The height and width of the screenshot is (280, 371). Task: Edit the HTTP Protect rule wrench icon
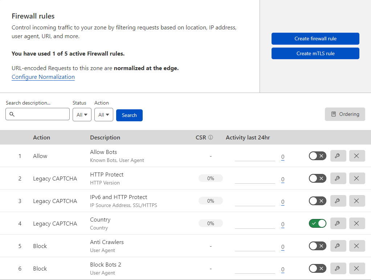338,178
